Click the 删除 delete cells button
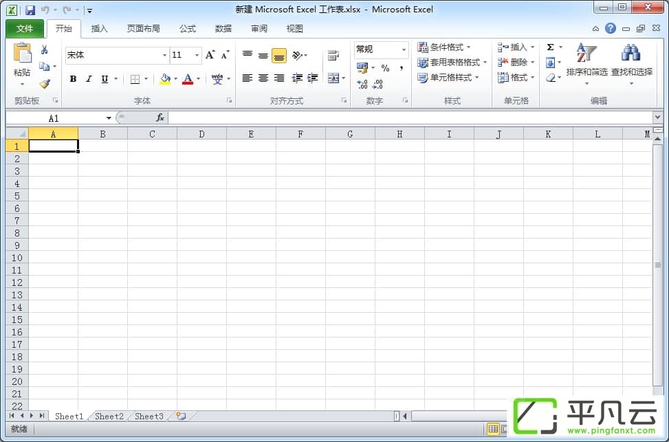669x442 pixels. 516,63
